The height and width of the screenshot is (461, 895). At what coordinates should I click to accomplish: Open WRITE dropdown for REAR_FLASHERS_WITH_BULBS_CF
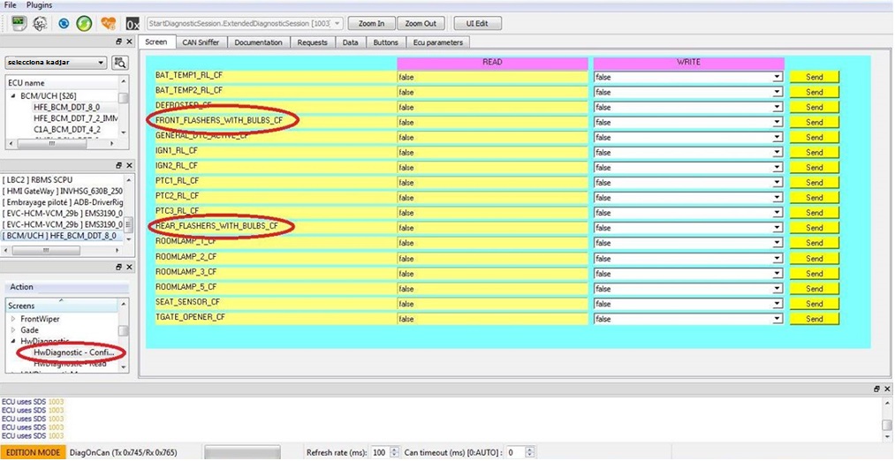pyautogui.click(x=777, y=228)
